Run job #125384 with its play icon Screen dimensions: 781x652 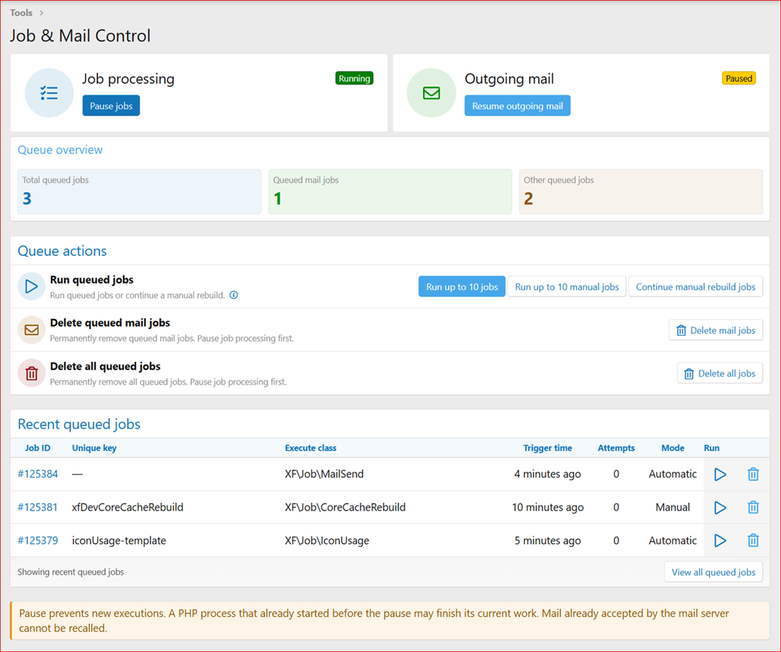pyautogui.click(x=720, y=474)
